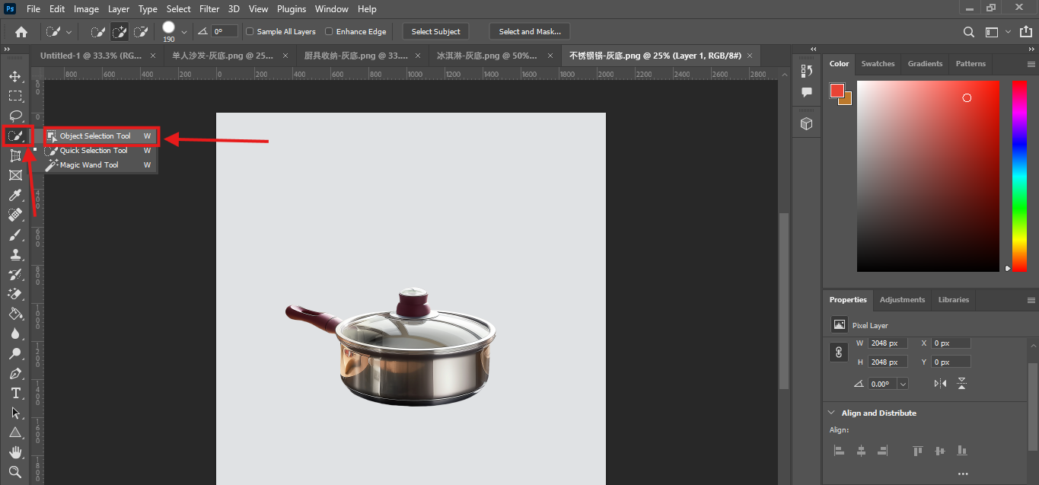Choose Quick Selection Tool from flyout
This screenshot has width=1039, height=485.
(x=100, y=151)
